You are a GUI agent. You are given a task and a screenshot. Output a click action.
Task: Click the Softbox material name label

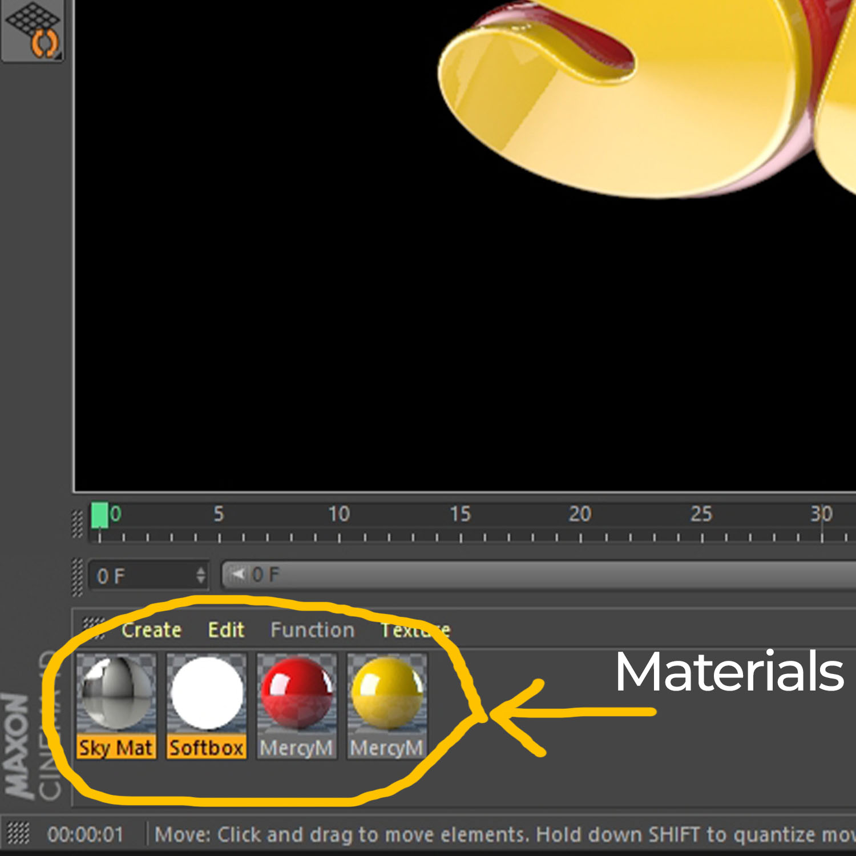tap(207, 748)
